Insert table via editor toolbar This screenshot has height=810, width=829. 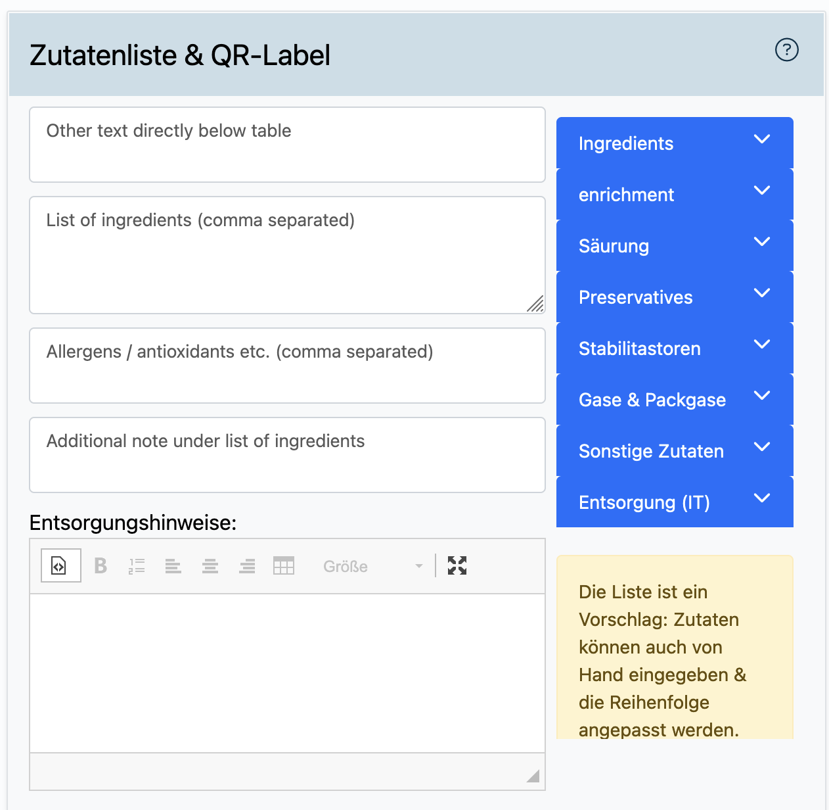[284, 565]
